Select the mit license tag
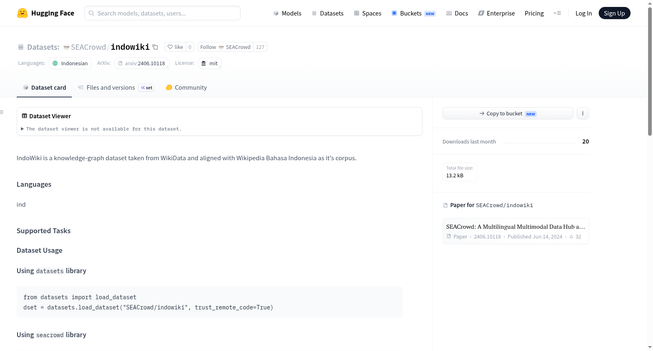 [x=210, y=63]
